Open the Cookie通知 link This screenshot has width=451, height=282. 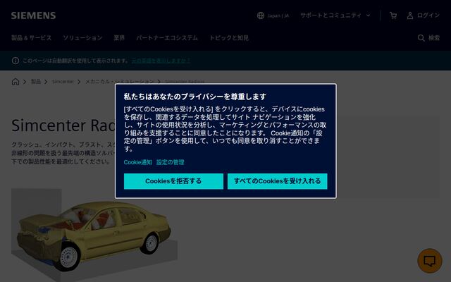(138, 162)
